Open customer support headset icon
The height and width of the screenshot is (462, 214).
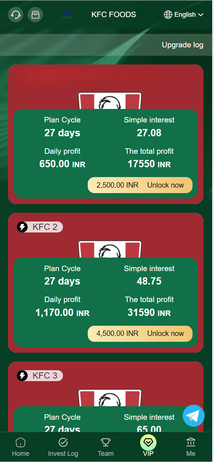(16, 15)
